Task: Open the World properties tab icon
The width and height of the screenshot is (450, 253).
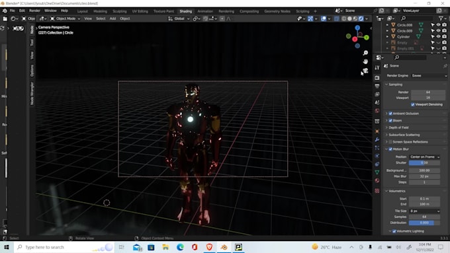Action: coord(377,111)
